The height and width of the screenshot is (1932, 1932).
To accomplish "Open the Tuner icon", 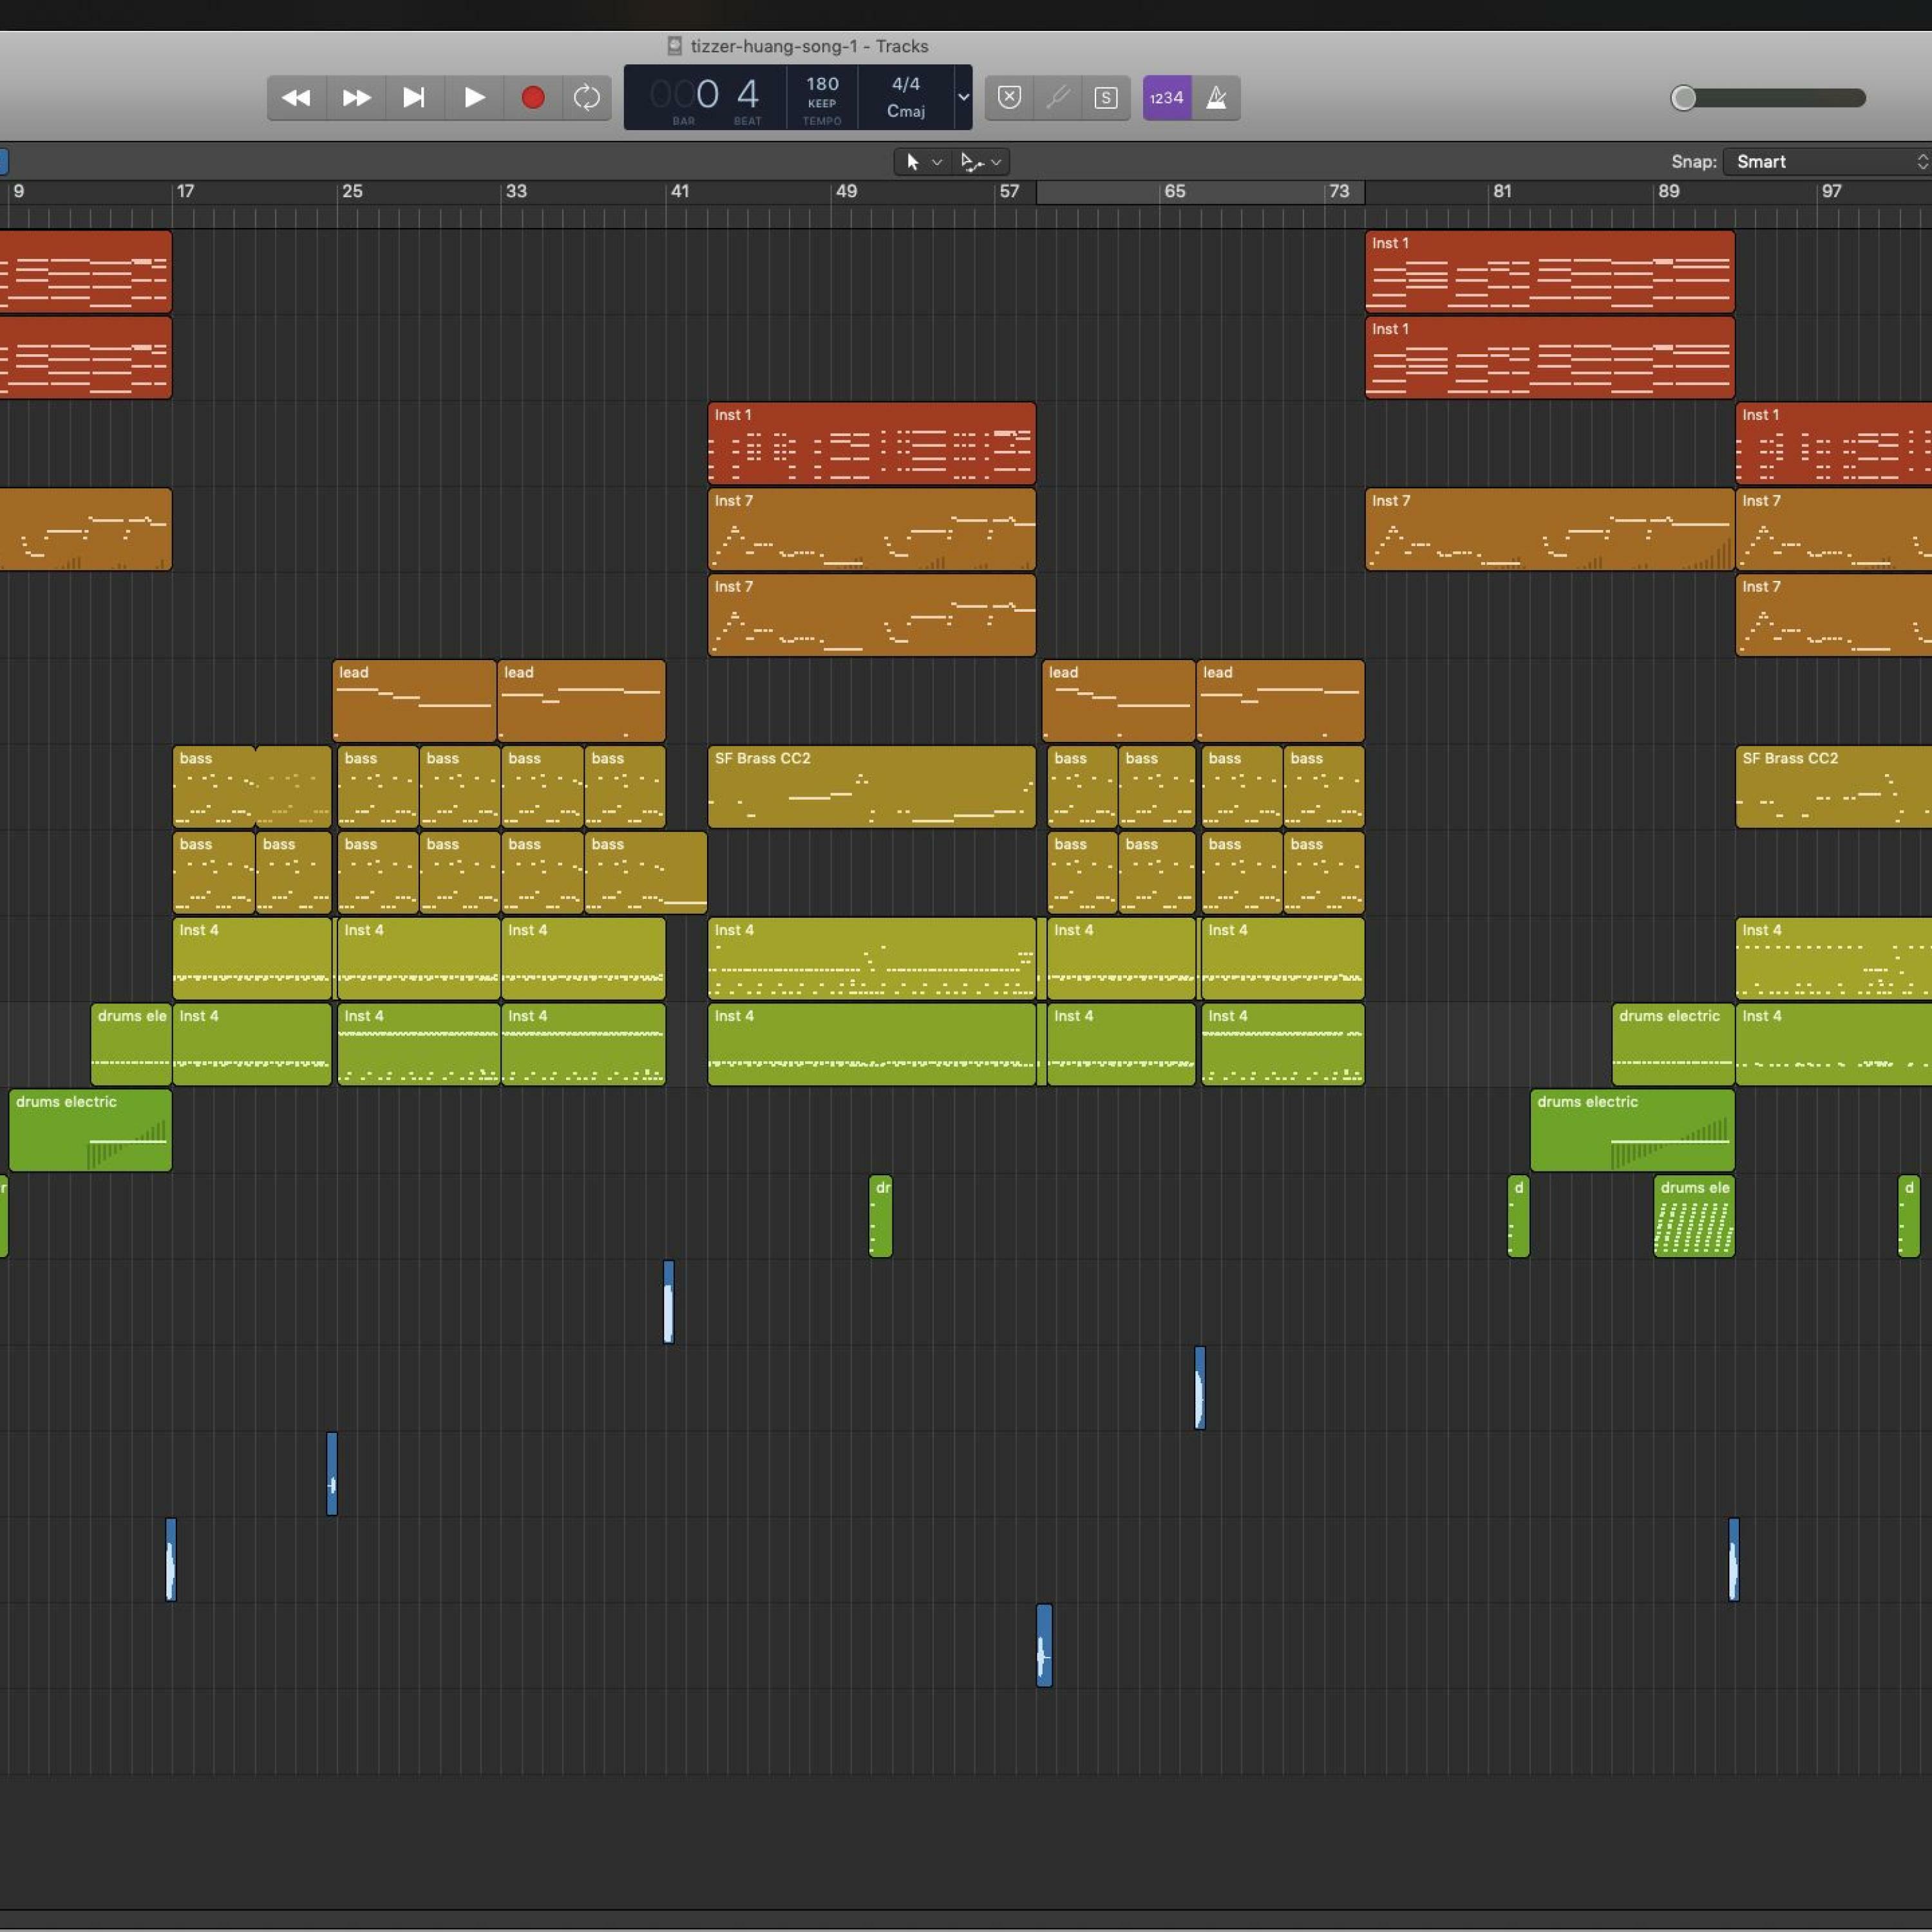I will point(1058,97).
